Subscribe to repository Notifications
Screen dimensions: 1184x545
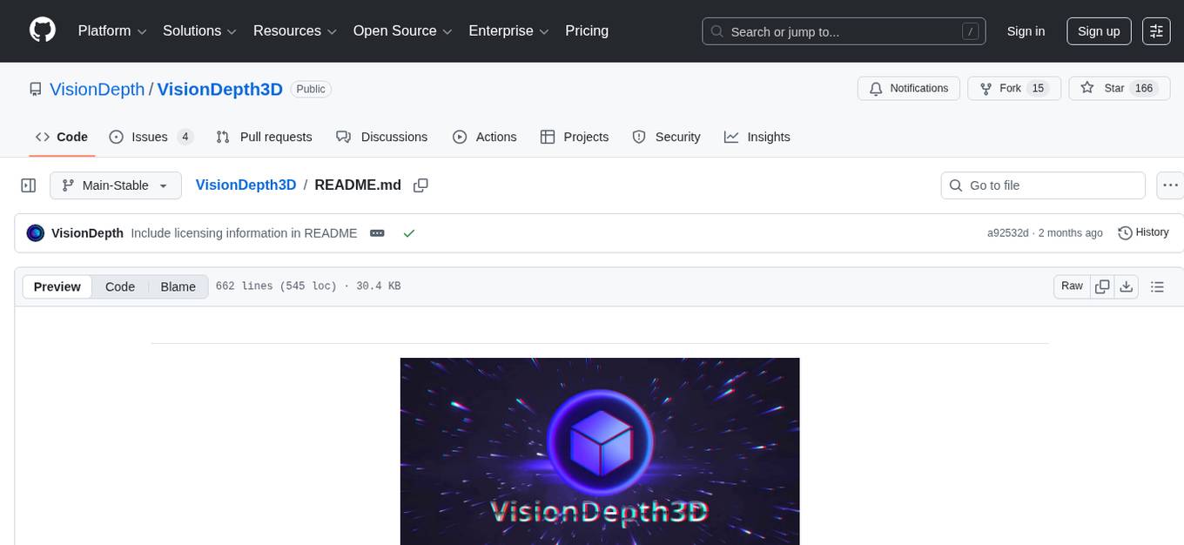(908, 88)
